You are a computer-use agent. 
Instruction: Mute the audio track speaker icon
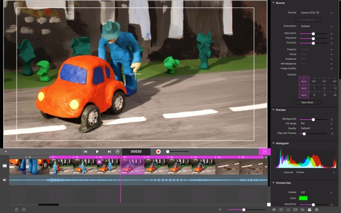5,180
